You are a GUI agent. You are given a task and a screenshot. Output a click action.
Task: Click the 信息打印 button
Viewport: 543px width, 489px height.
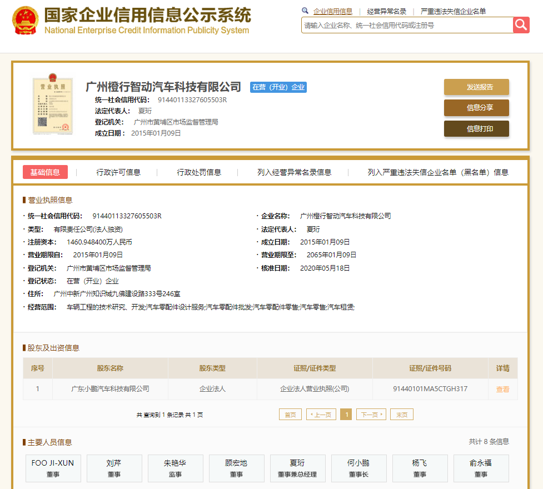point(476,128)
